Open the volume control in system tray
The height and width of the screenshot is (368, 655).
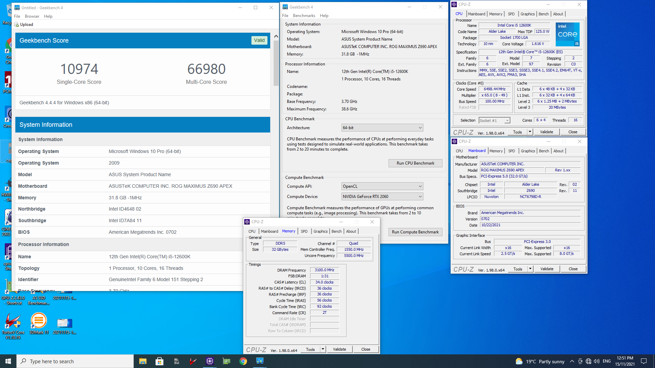[x=596, y=361]
